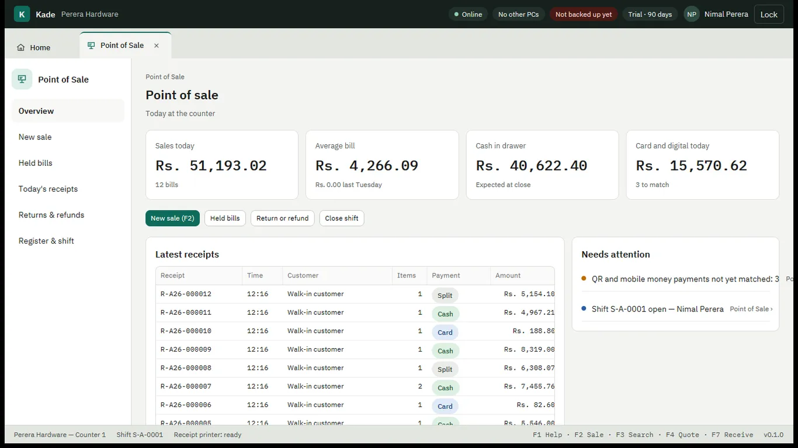The image size is (798, 448).
Task: Click the Lock button
Action: (769, 14)
